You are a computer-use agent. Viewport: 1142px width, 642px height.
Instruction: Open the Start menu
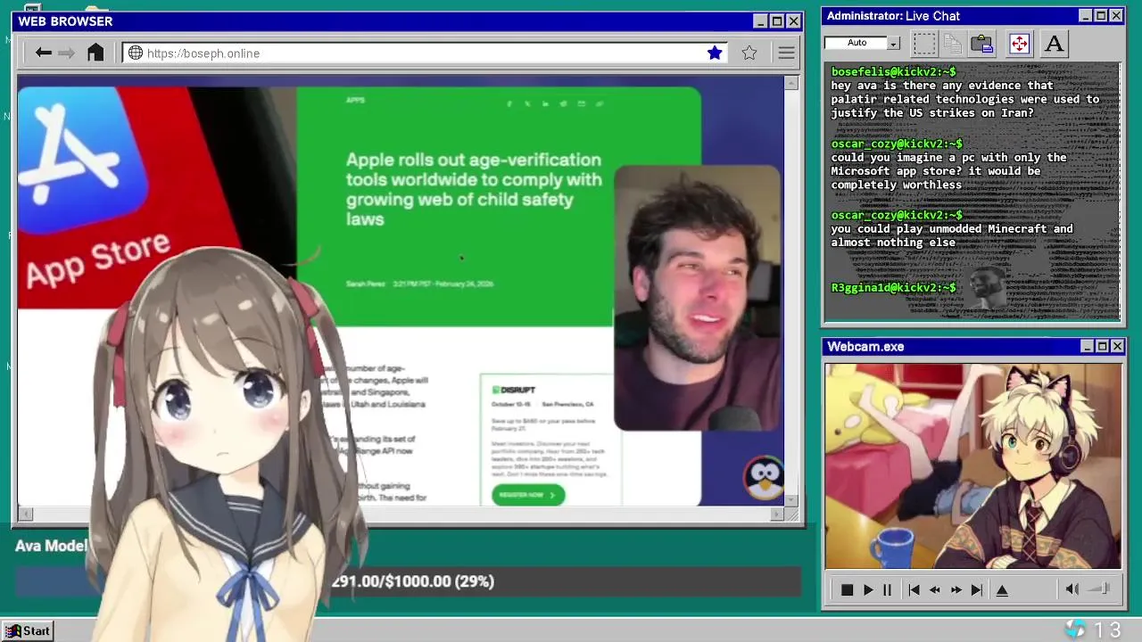pyautogui.click(x=28, y=630)
